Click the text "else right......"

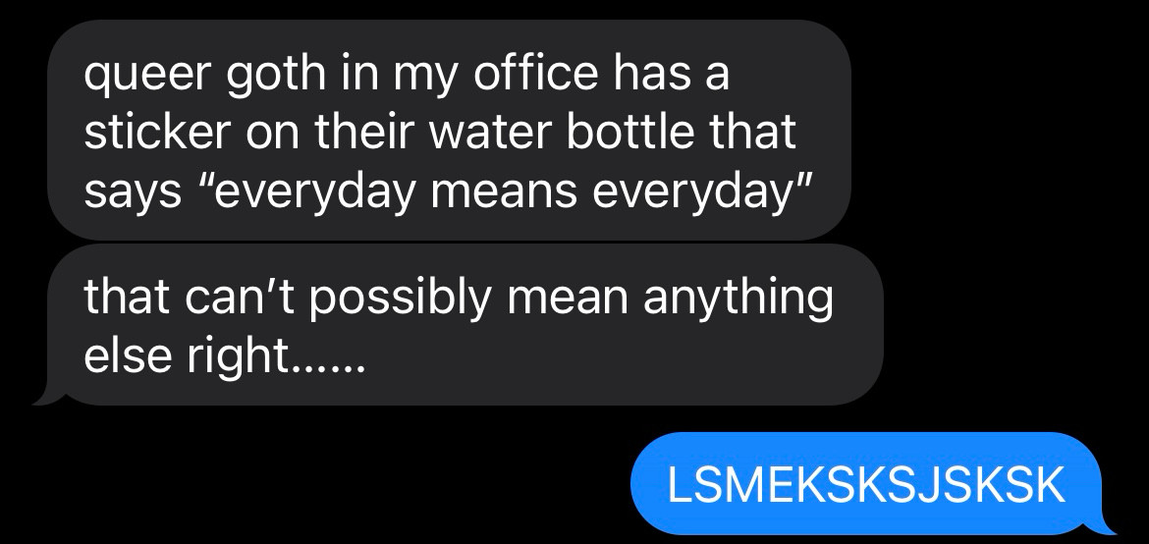[224, 357]
